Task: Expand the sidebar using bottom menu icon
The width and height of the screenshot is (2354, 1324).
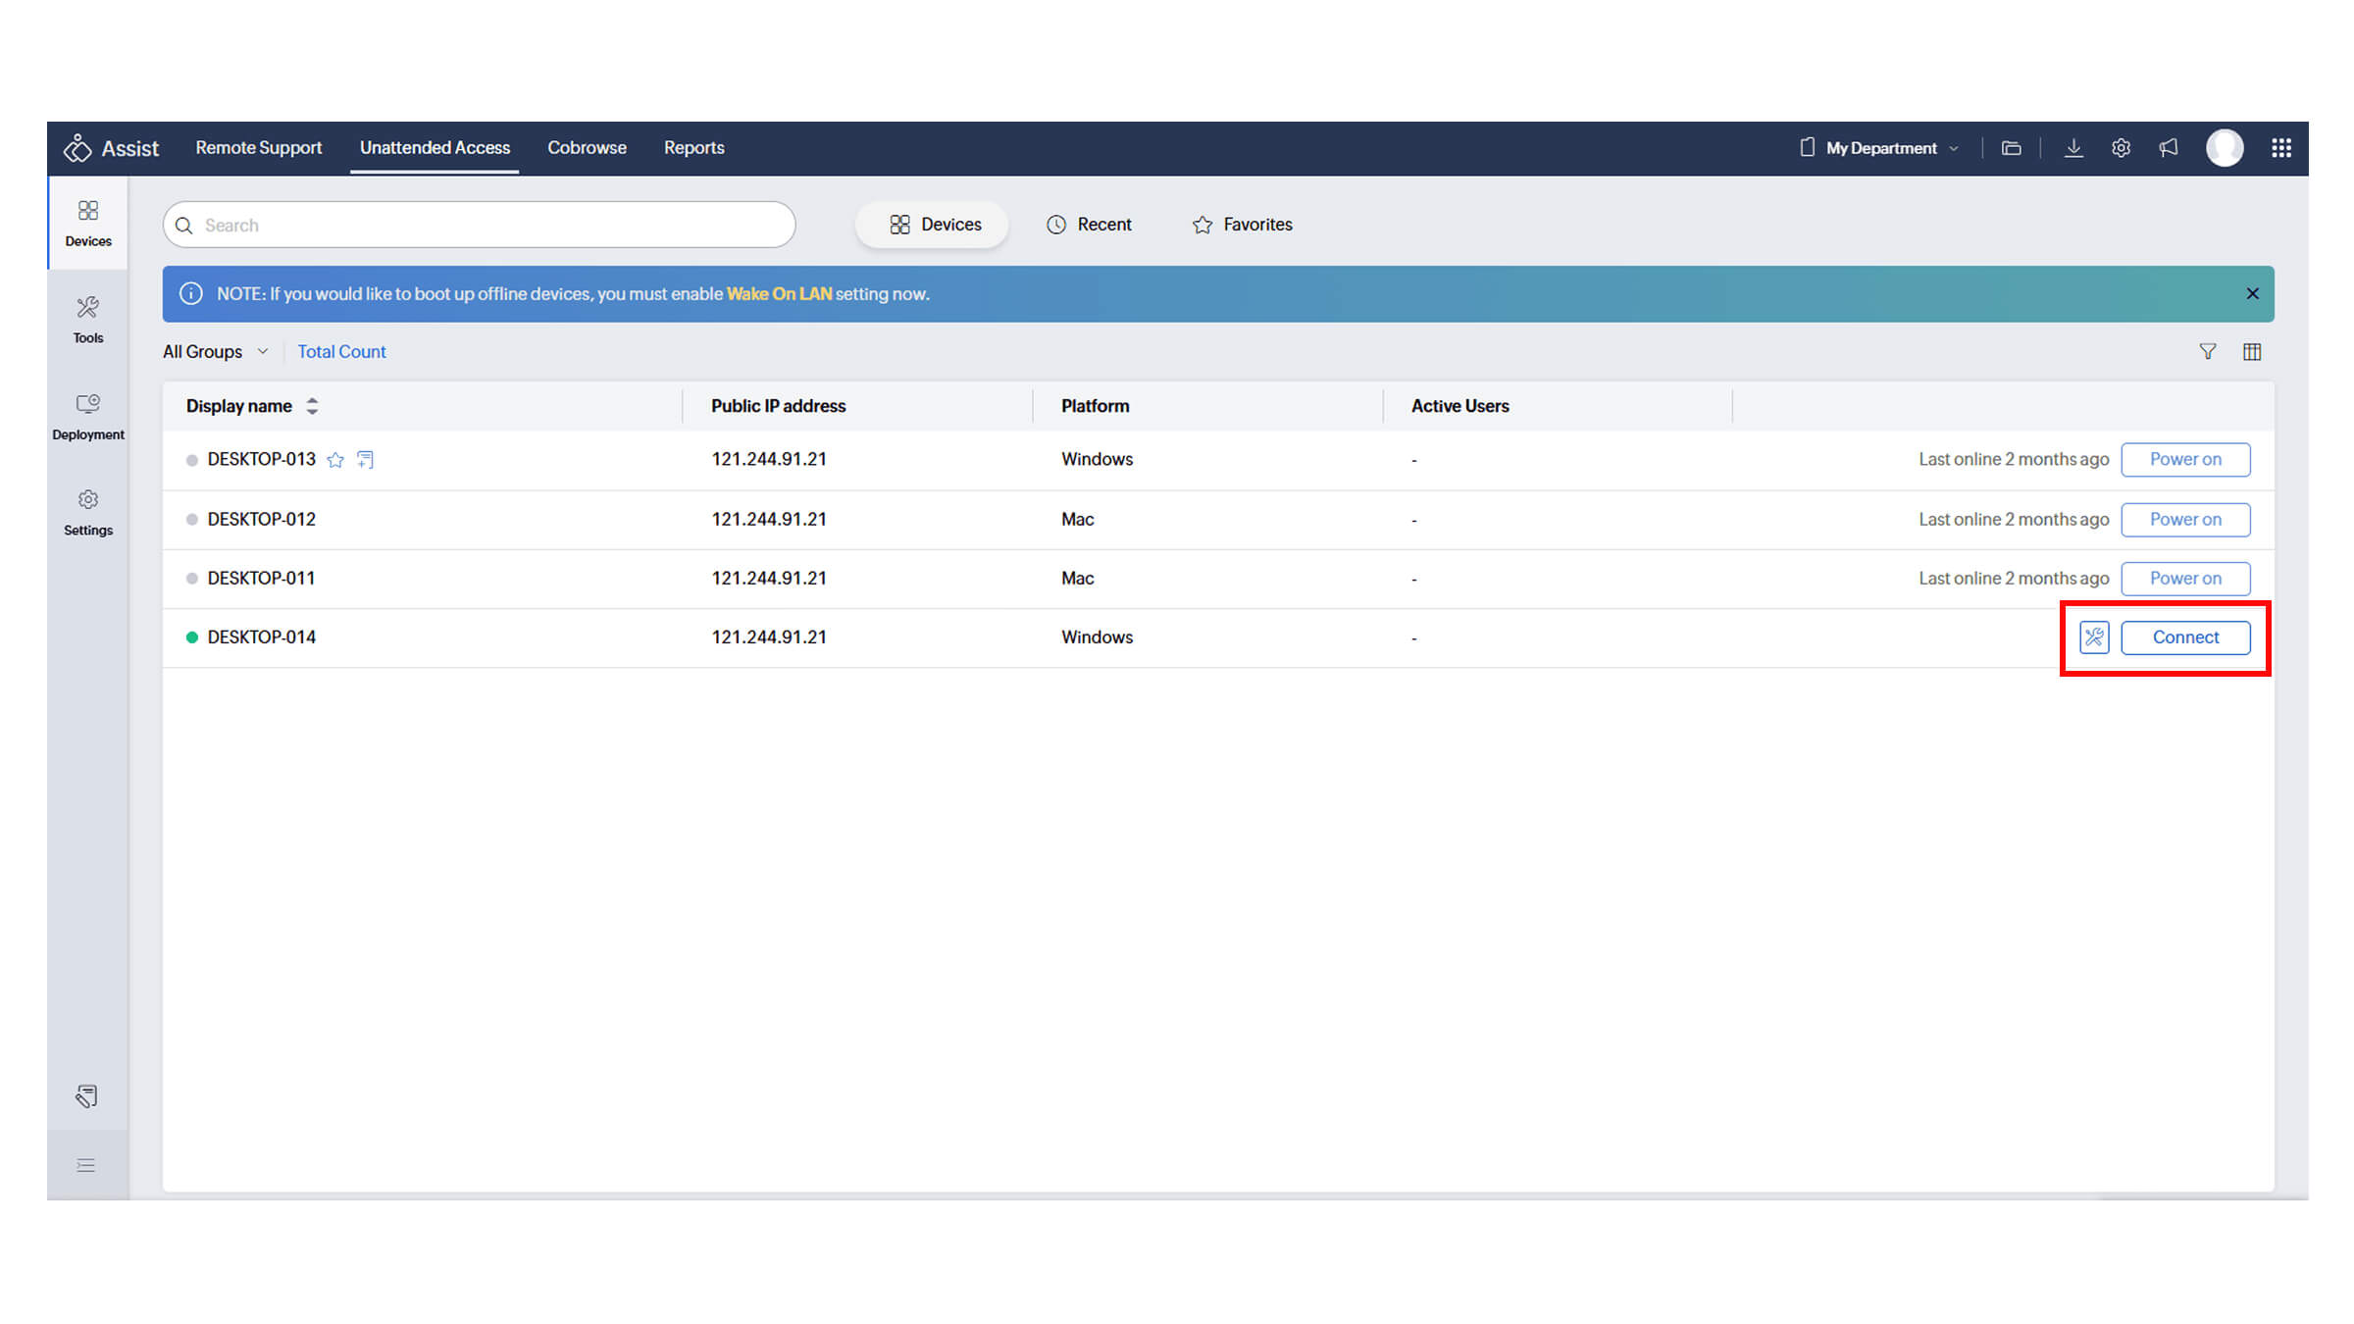Action: (x=86, y=1165)
